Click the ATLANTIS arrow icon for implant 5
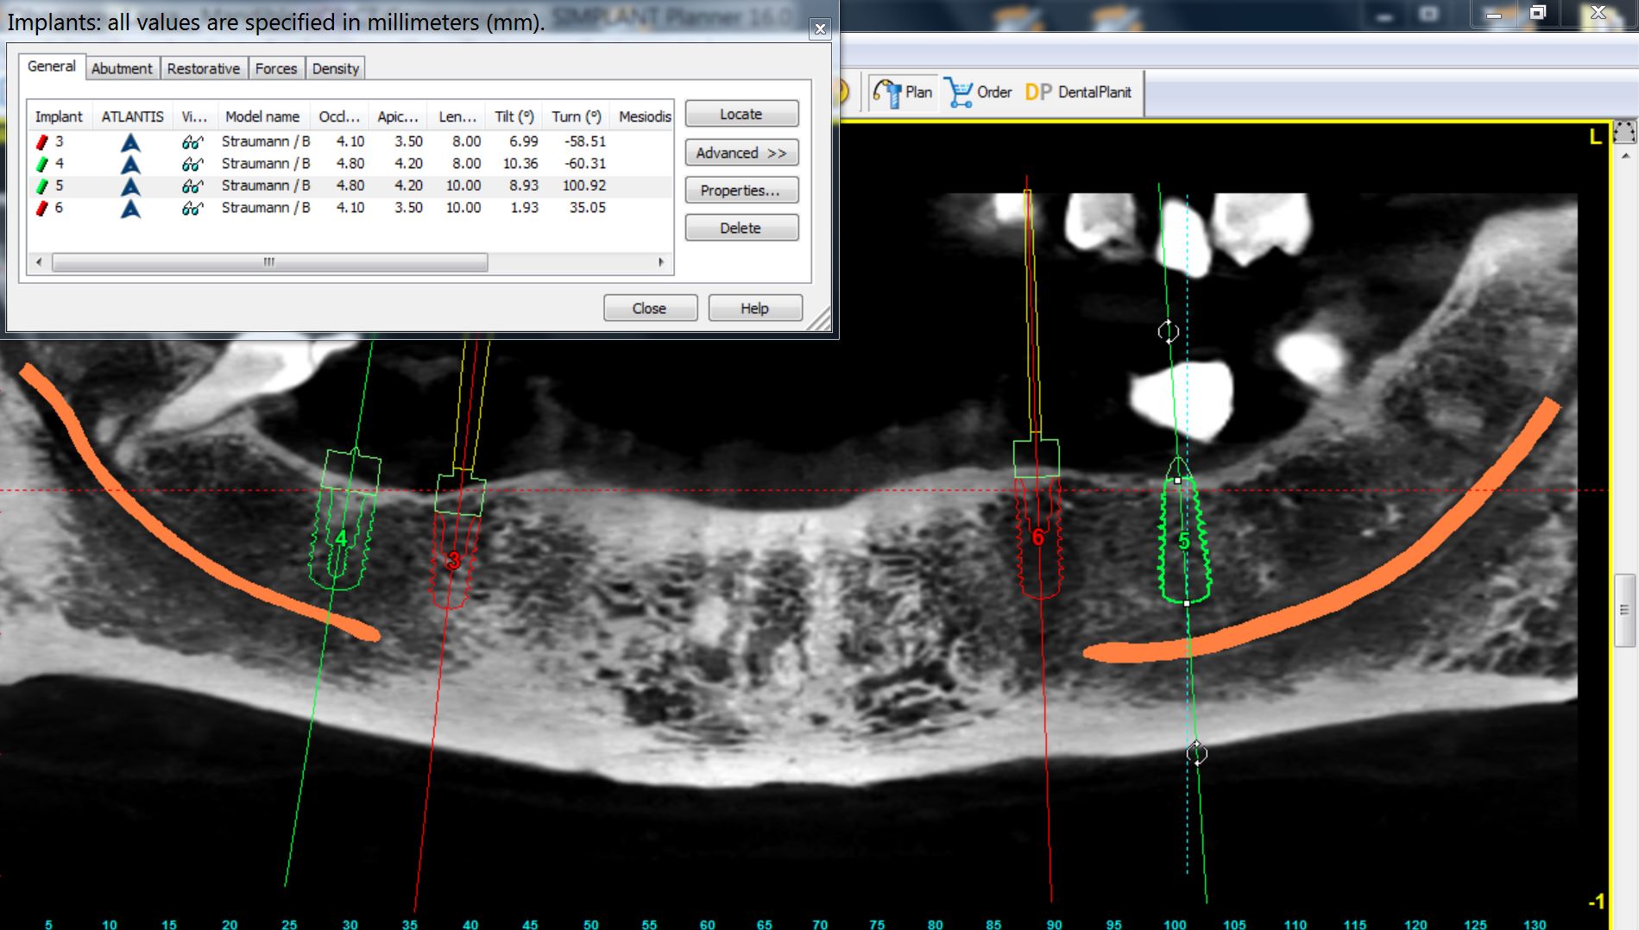 131,185
